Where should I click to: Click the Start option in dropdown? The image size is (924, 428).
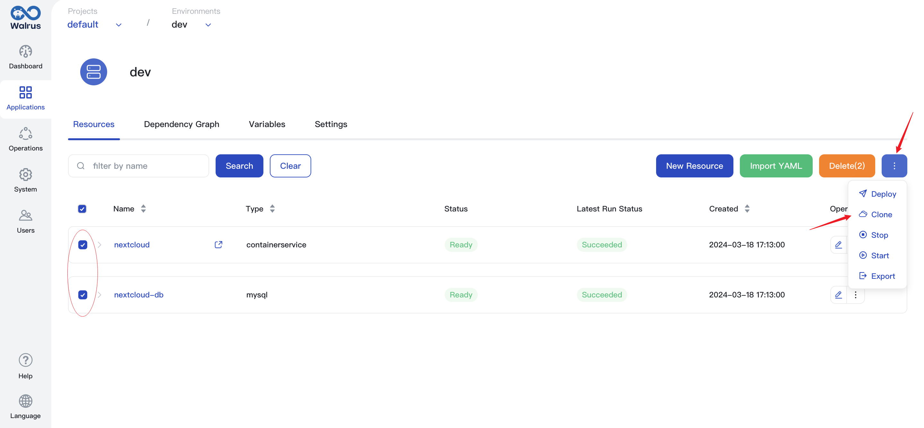880,255
